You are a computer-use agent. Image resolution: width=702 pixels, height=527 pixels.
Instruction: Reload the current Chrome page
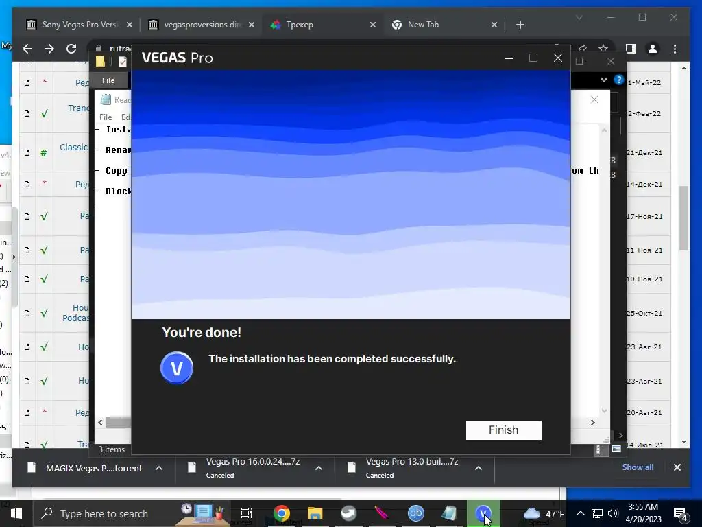(x=71, y=49)
